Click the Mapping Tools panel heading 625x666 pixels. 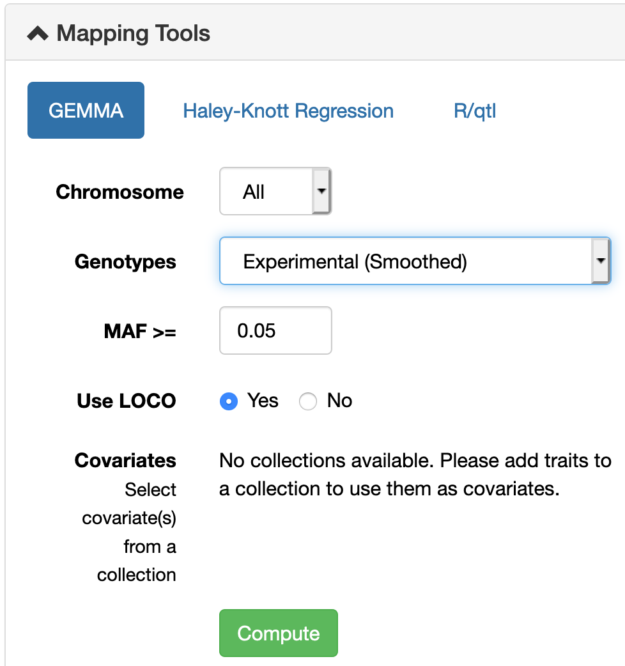(133, 33)
